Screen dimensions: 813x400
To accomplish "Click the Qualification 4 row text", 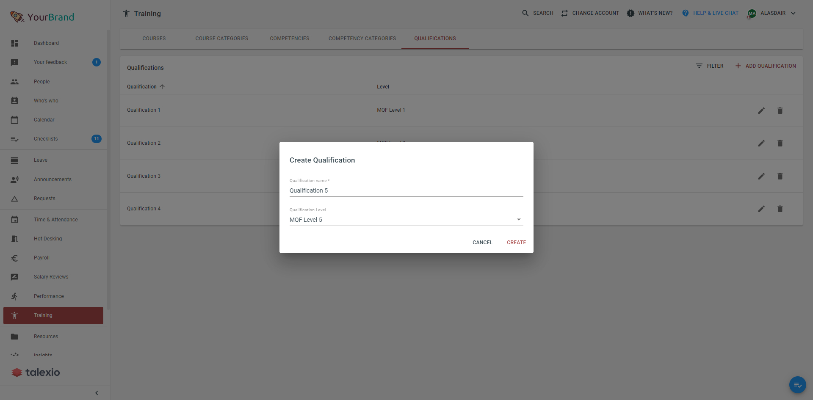I will pos(144,209).
